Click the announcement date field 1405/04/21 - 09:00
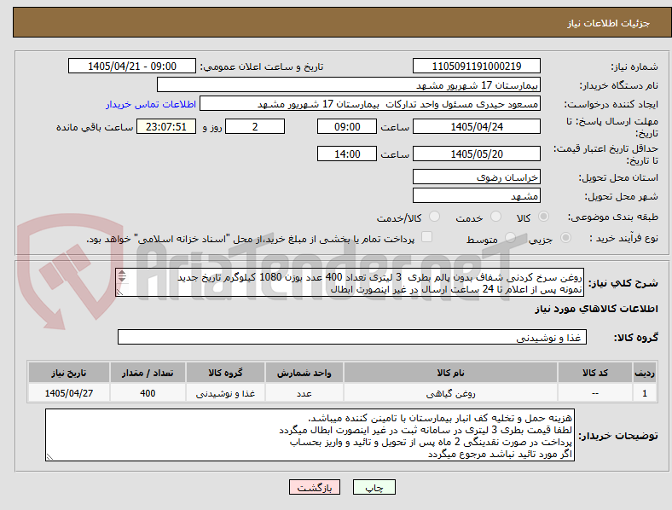This screenshot has width=672, height=510. (x=132, y=66)
